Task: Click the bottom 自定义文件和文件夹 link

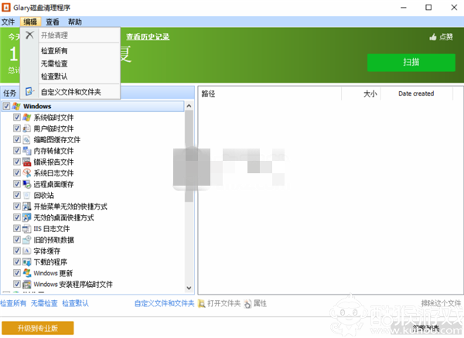Action: [164, 303]
